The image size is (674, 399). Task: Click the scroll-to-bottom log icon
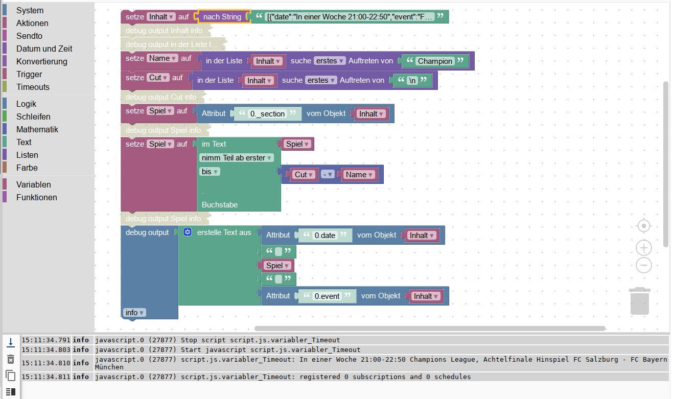pyautogui.click(x=10, y=343)
